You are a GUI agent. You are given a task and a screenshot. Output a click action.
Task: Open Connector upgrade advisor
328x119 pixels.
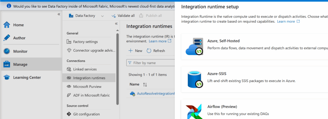tap(89, 50)
